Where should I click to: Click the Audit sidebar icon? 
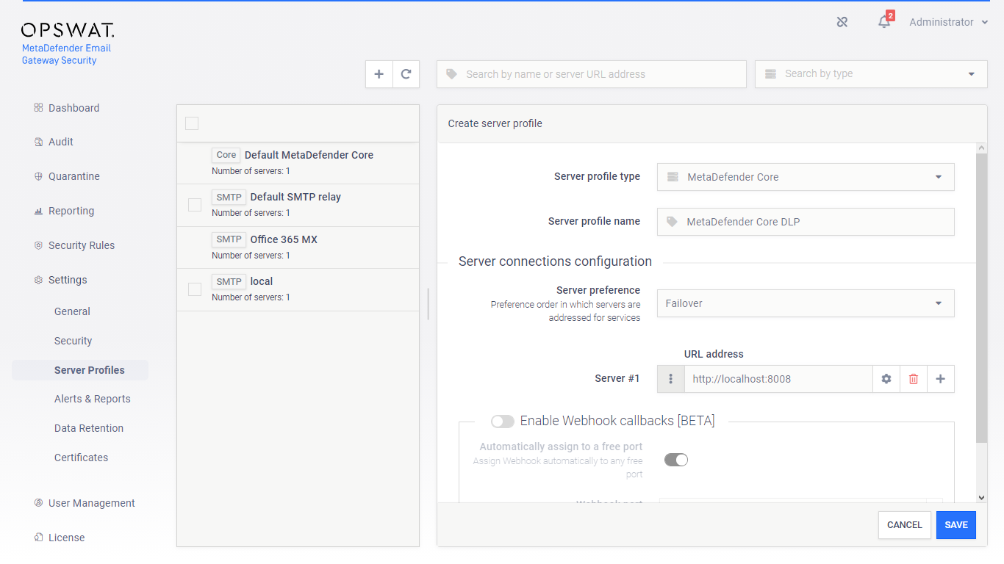tap(38, 142)
